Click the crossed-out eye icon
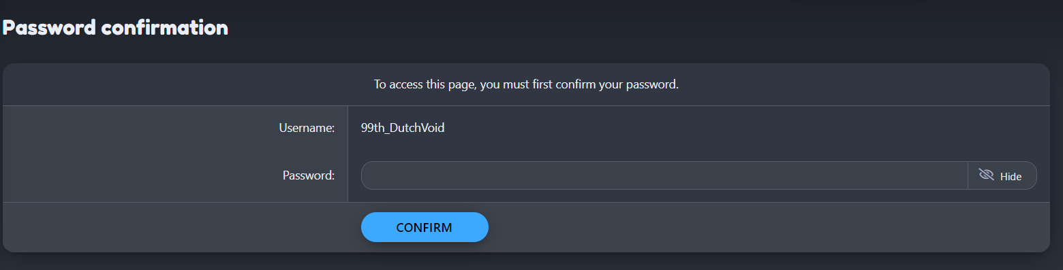 (x=986, y=175)
